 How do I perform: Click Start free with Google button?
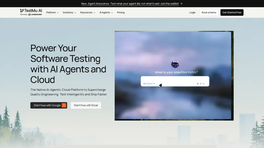coord(49,105)
